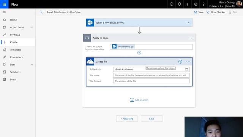Expand Action items chevron
Screen dimensions: 243x137
coord(32,27)
